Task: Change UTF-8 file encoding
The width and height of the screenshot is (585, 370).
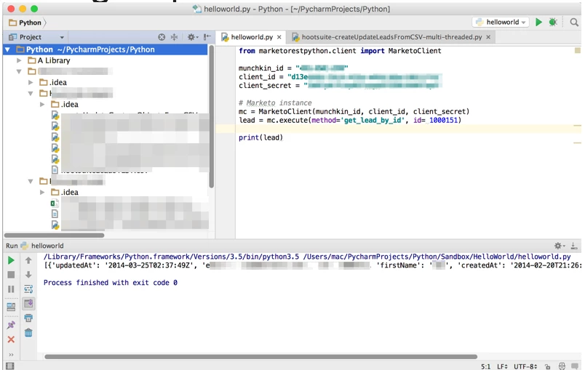Action: click(x=525, y=366)
